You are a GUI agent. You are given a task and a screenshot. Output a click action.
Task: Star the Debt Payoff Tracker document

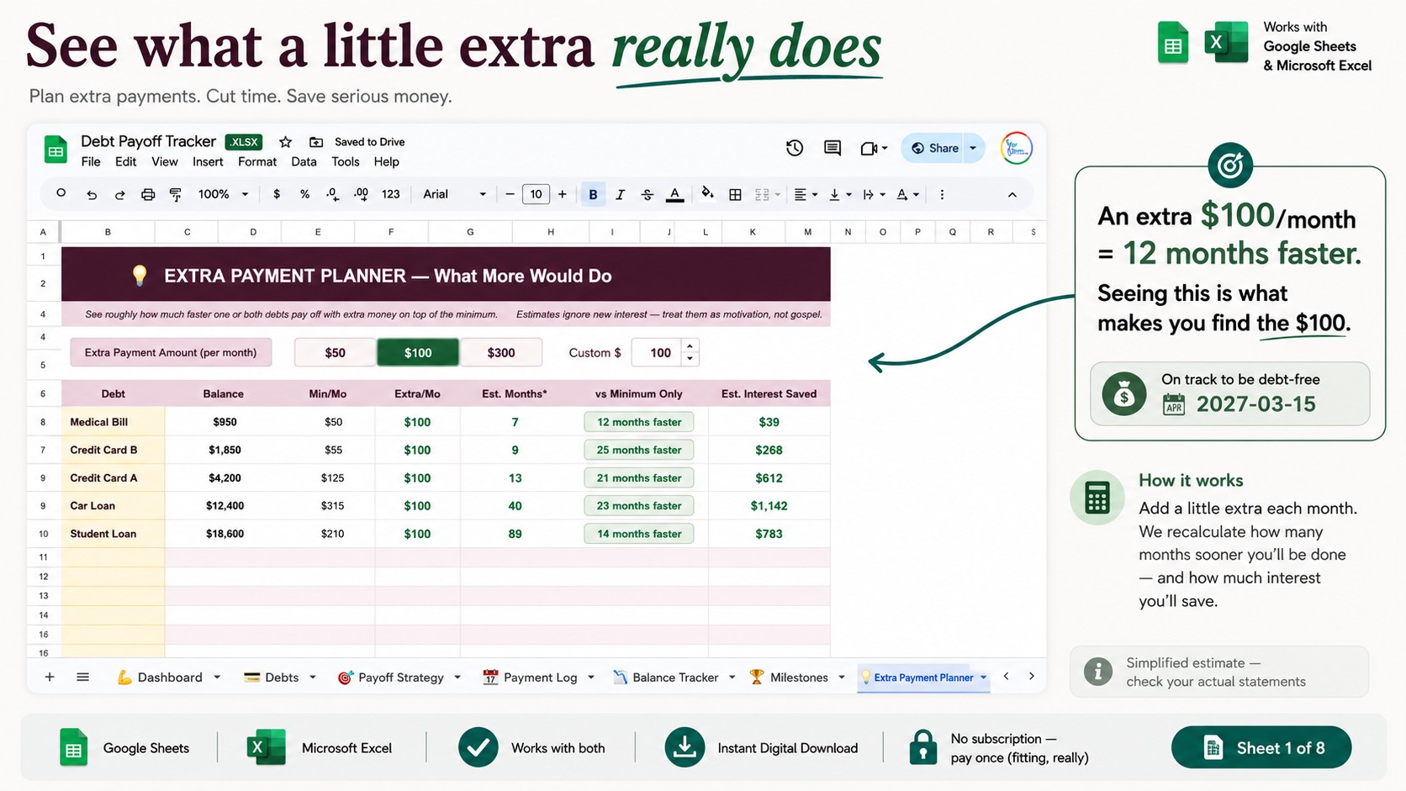[x=286, y=142]
